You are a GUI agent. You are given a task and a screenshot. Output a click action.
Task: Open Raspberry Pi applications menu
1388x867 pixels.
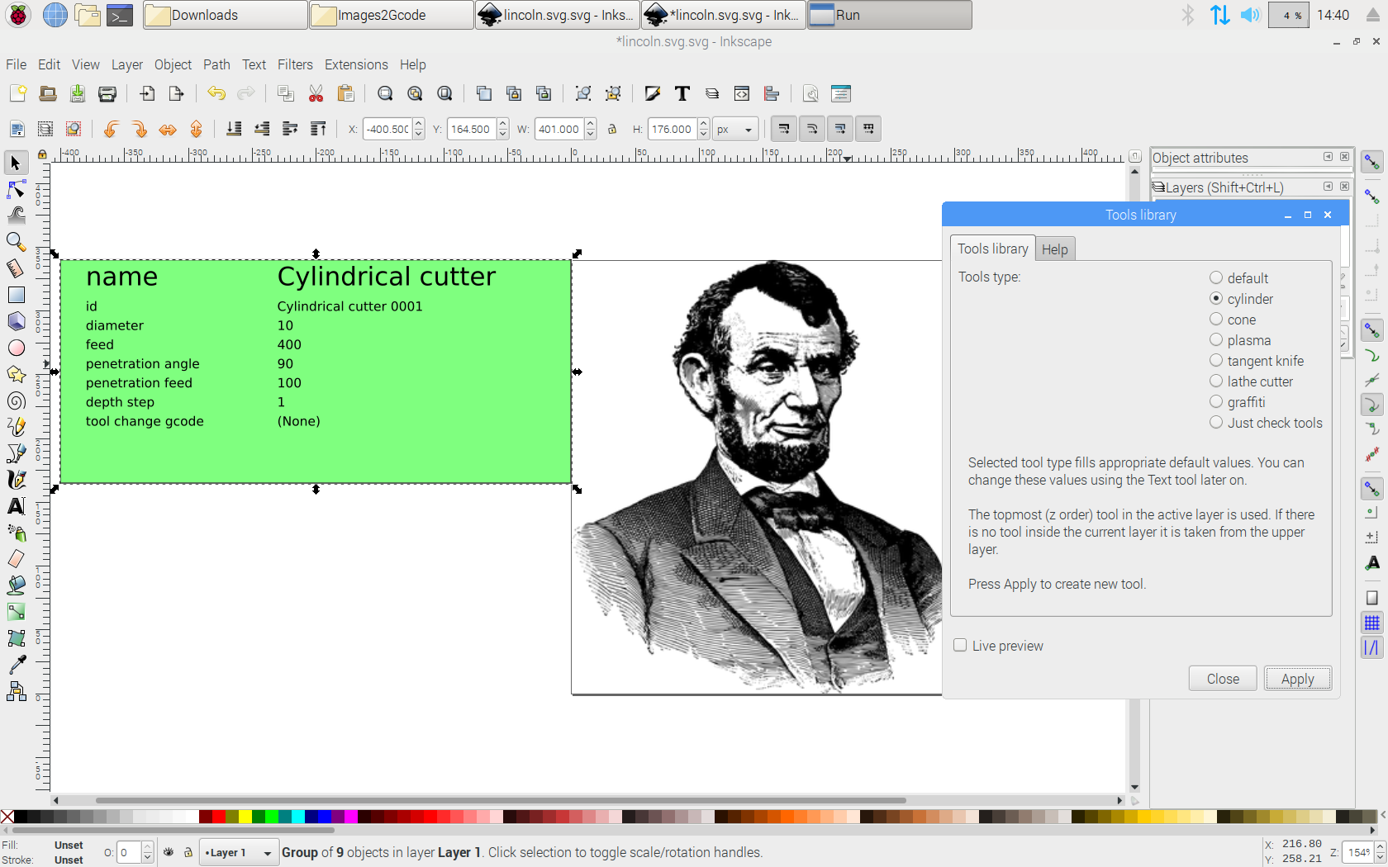(18, 15)
